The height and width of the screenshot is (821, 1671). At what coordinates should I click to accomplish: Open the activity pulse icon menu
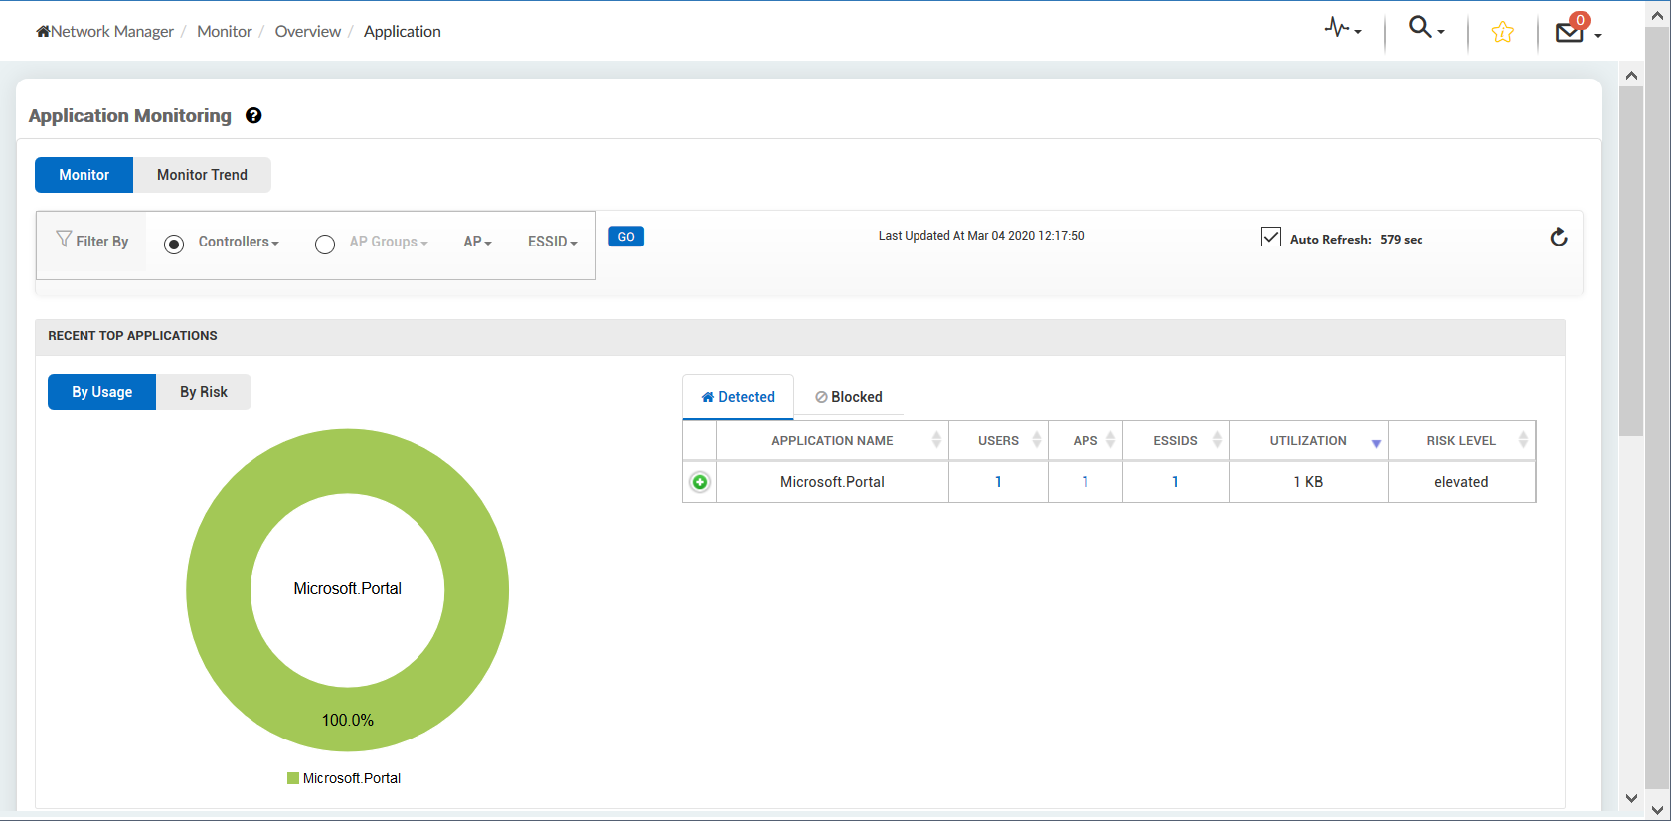coord(1342,29)
